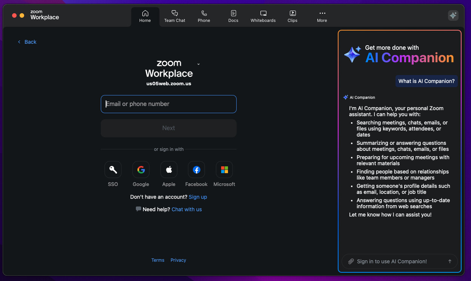Click the SSO key sign-in icon
The width and height of the screenshot is (471, 281).
click(x=113, y=170)
